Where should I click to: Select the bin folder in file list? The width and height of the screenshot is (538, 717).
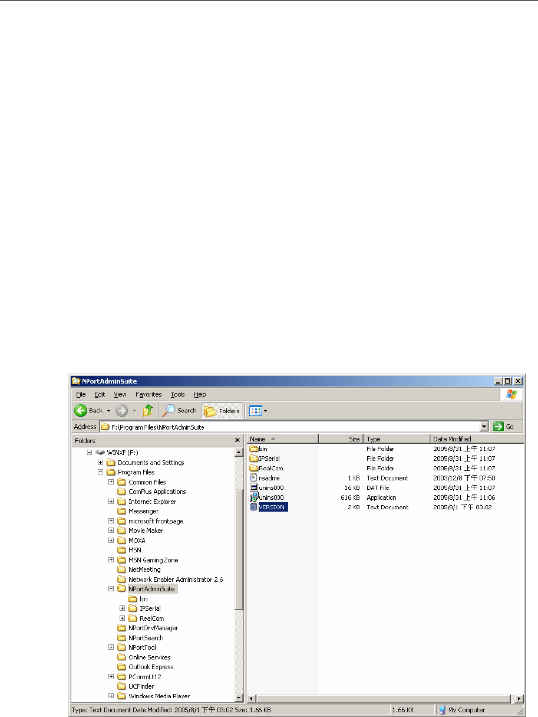(259, 449)
